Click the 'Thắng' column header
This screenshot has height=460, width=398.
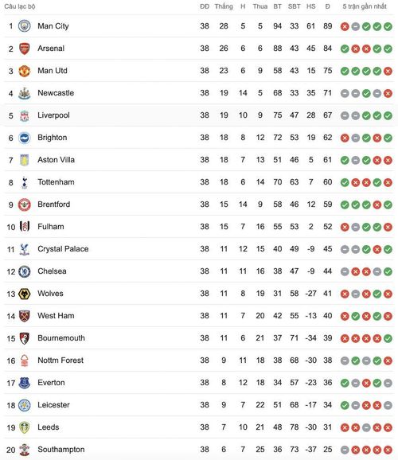[x=224, y=6]
